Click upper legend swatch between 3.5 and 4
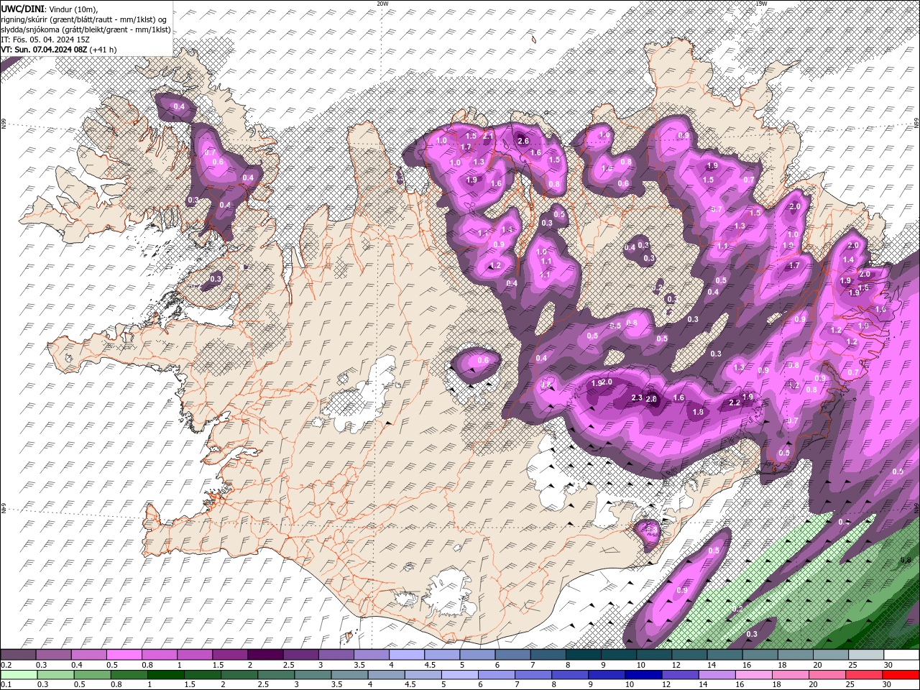Screen dimensions: 920x690 coord(371,655)
